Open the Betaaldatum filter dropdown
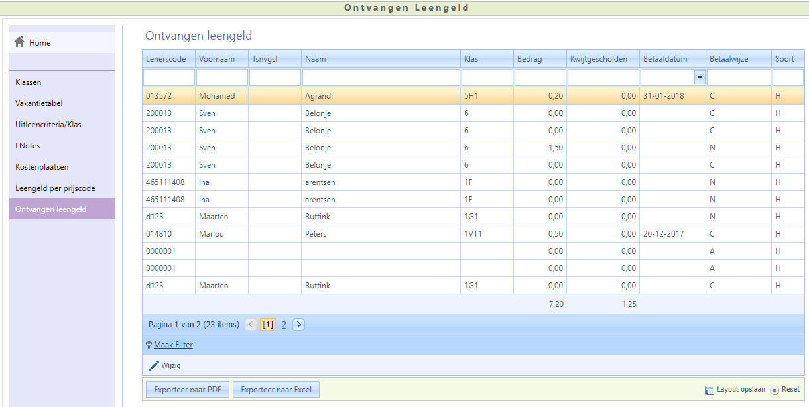 [x=699, y=78]
